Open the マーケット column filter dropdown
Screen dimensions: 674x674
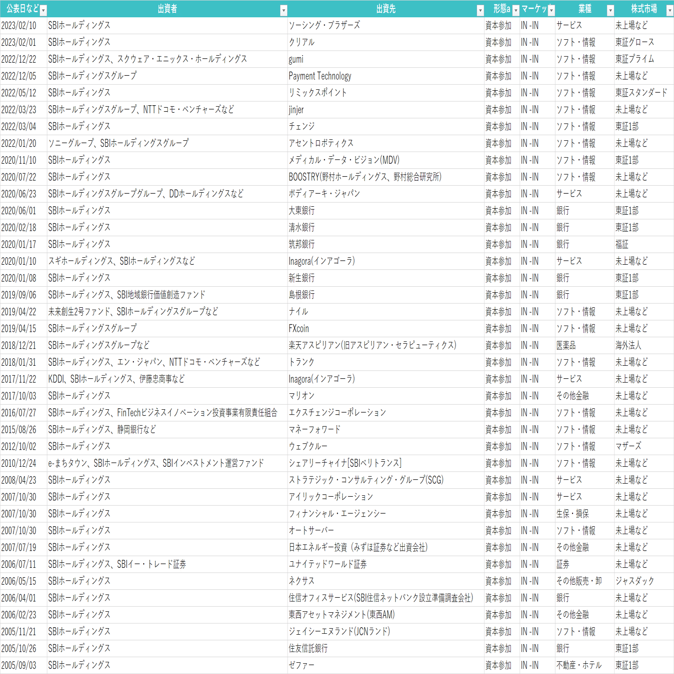[551, 10]
